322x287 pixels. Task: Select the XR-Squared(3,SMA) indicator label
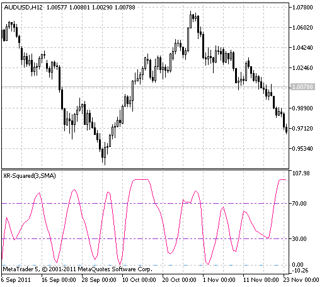(x=29, y=175)
